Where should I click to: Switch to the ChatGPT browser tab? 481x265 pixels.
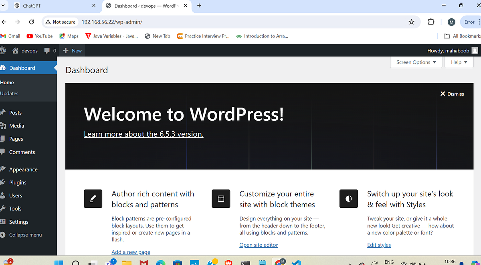click(52, 6)
